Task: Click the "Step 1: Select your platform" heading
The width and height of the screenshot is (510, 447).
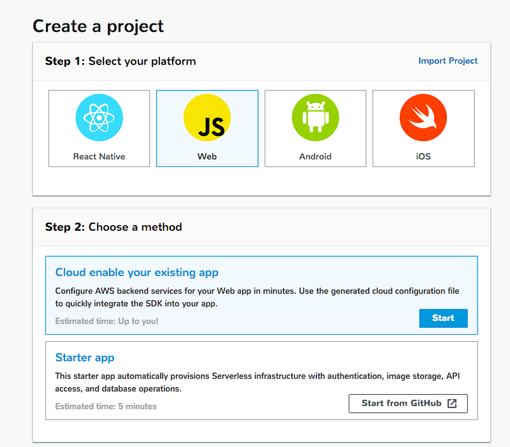Action: (x=120, y=61)
